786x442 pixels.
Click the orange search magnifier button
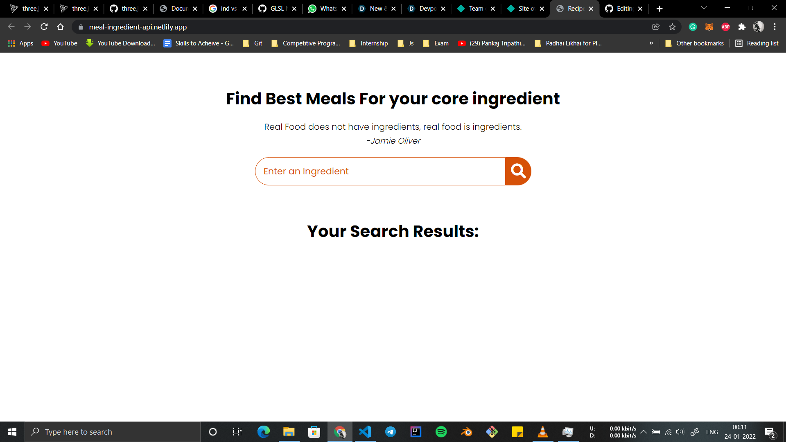click(518, 171)
